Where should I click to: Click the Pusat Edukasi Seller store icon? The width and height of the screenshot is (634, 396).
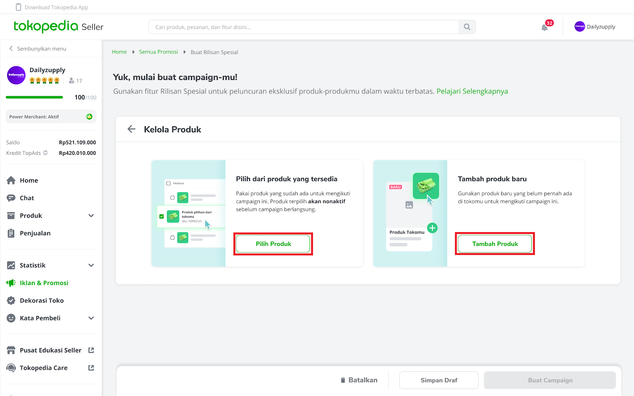tap(11, 350)
